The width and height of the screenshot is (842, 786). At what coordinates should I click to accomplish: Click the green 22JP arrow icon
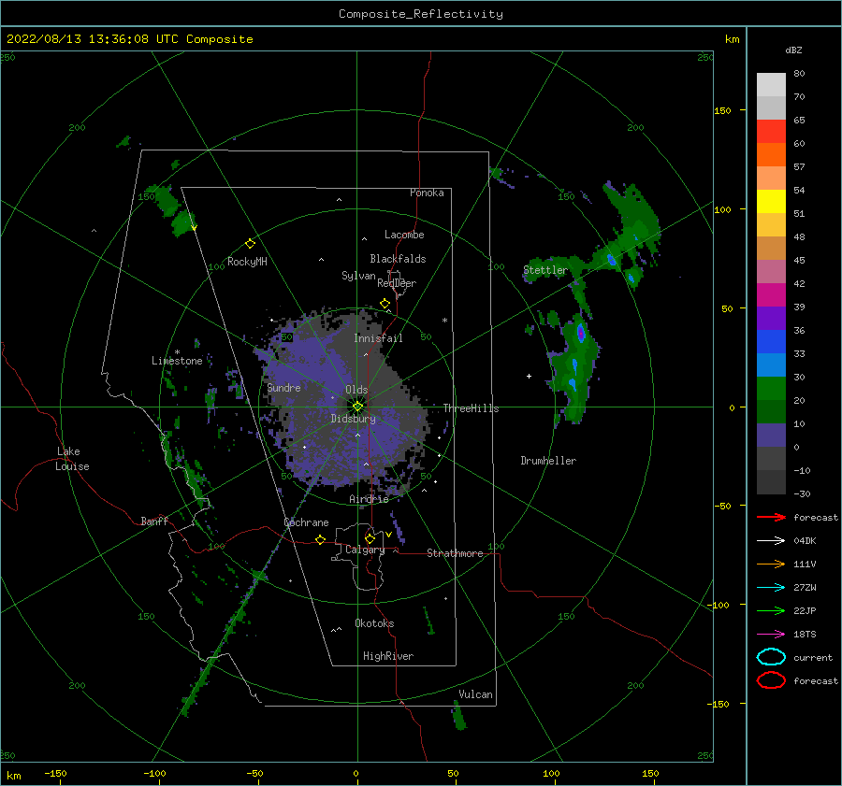click(x=771, y=610)
